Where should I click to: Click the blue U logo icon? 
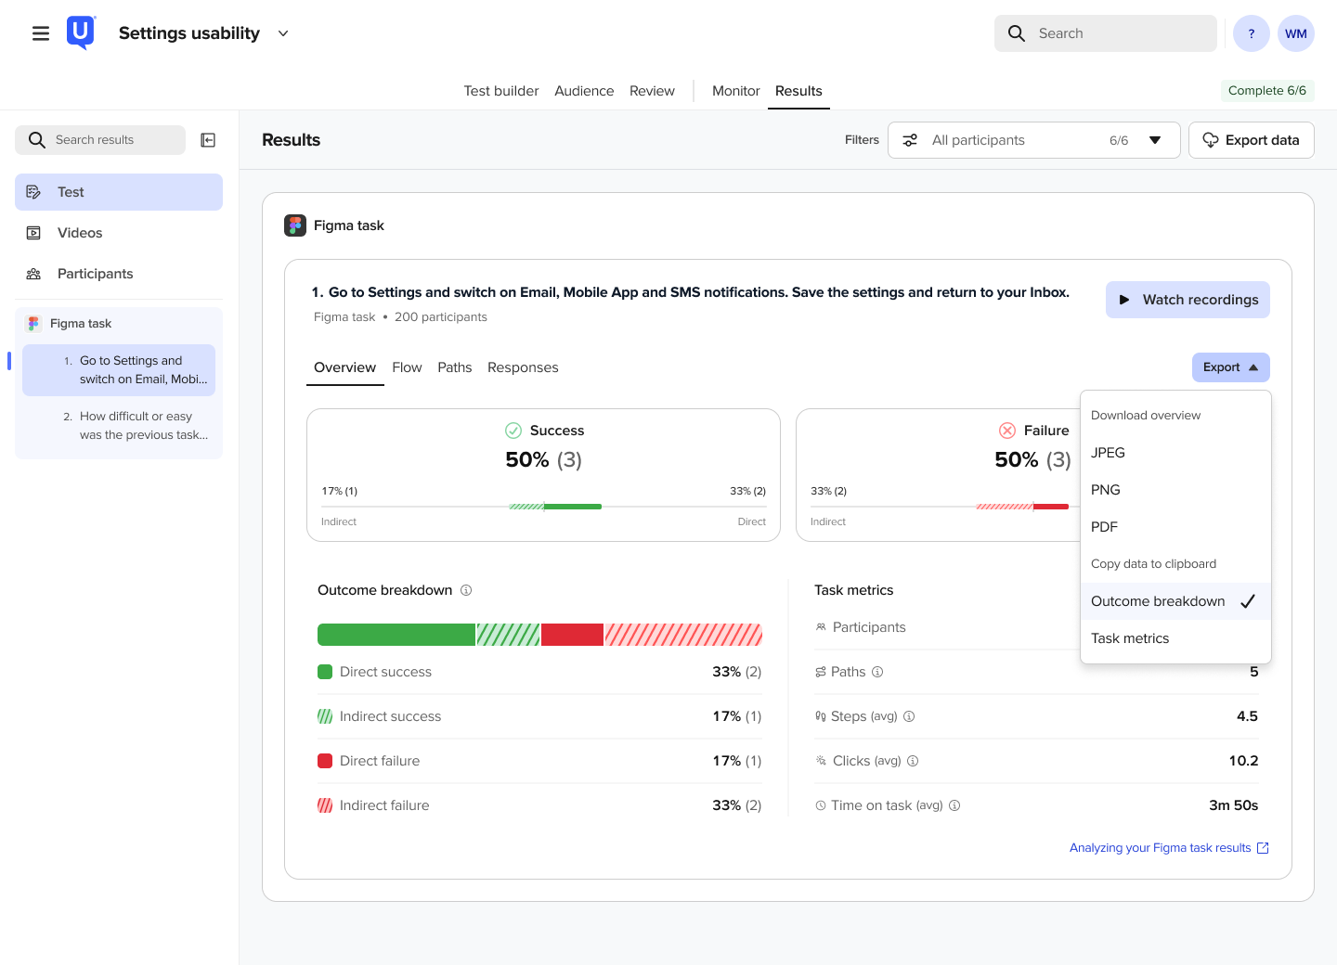click(x=81, y=32)
